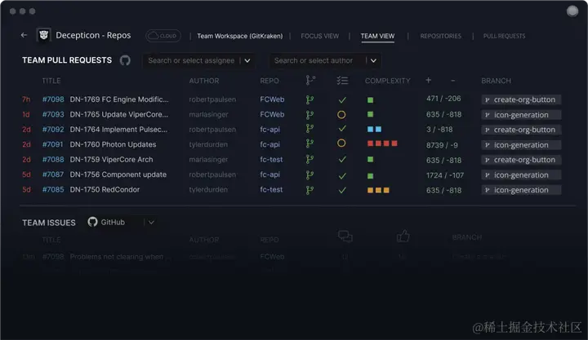Click title DN-1750 RedCondor
Viewport: 588px width, 340px height.
pos(105,189)
